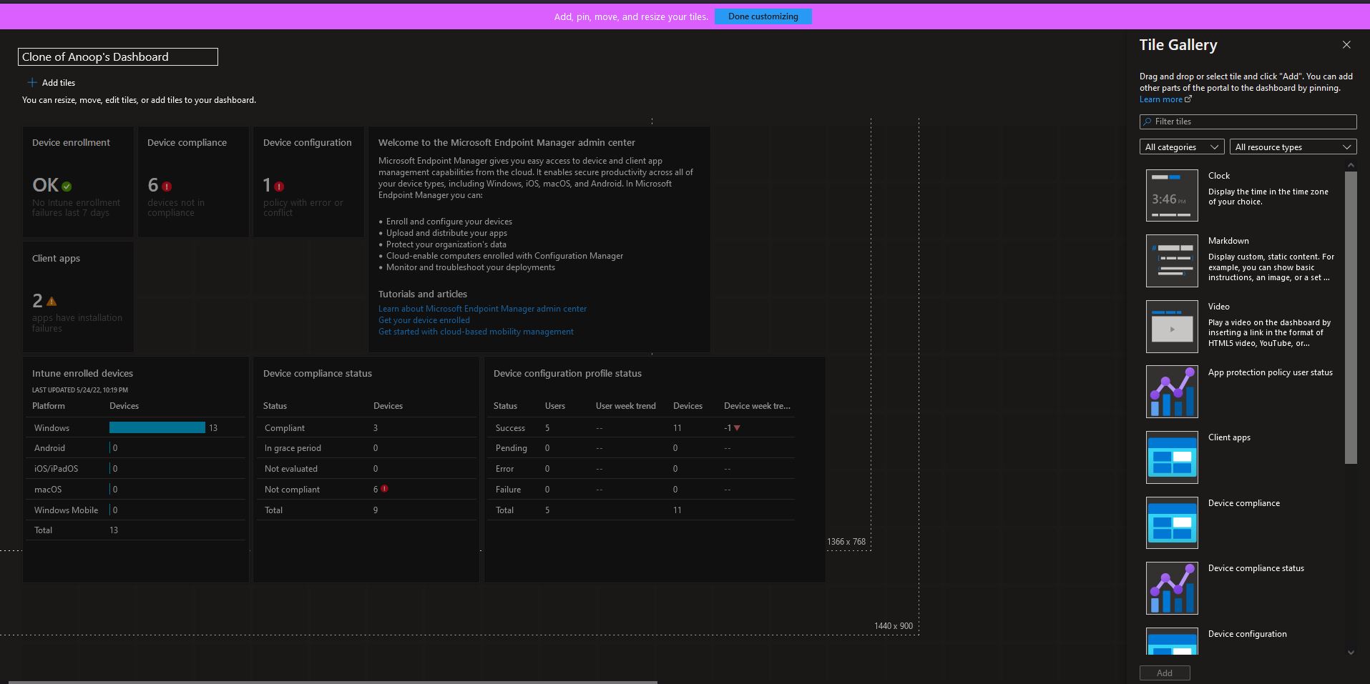Open Get your device enrolled link

pos(424,320)
